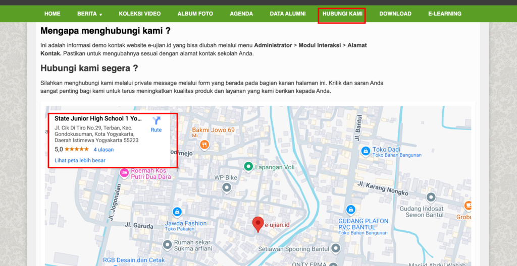Open the 4 ulasan reviews link

coord(104,150)
